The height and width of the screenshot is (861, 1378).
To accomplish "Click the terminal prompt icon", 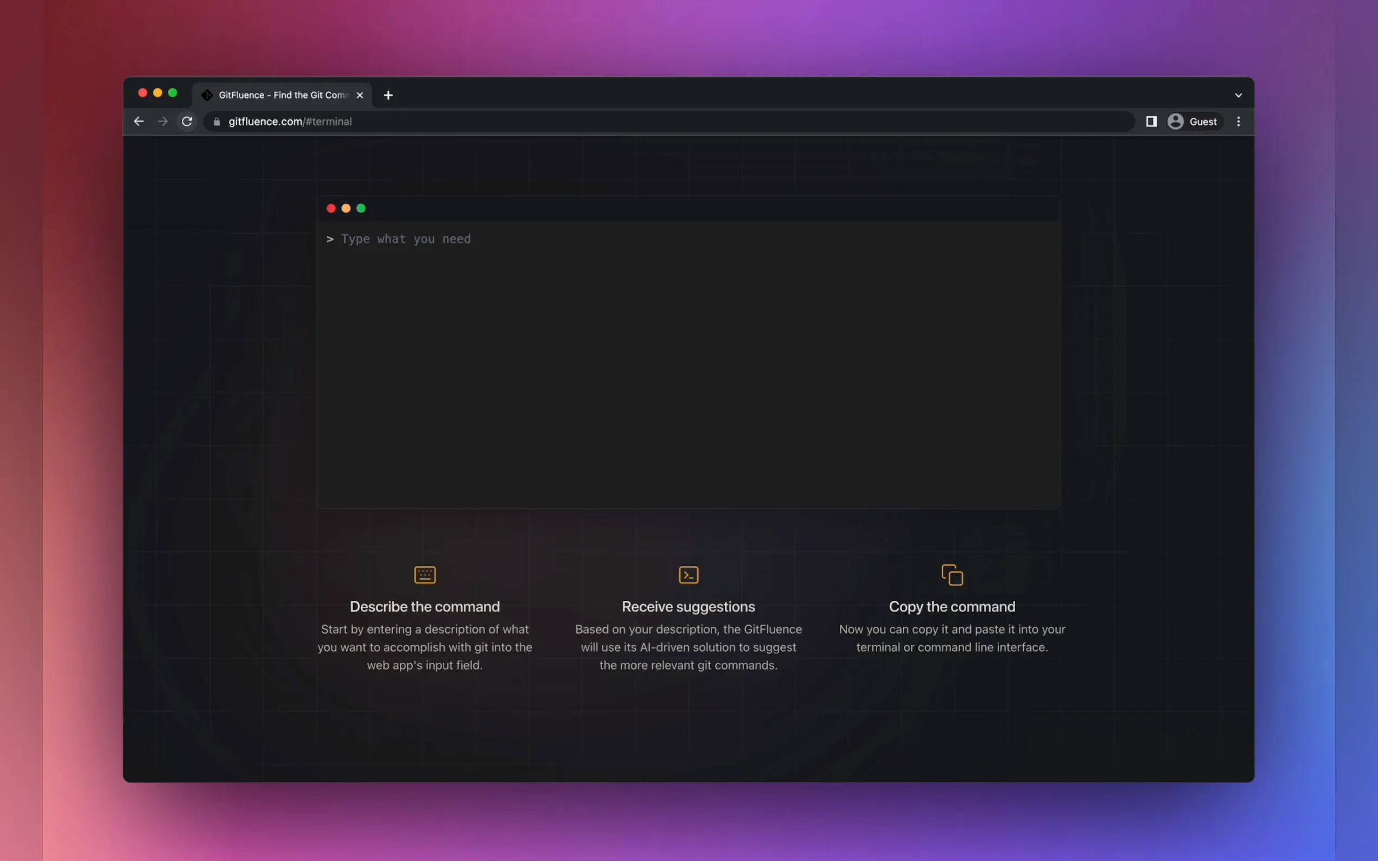I will tap(688, 575).
